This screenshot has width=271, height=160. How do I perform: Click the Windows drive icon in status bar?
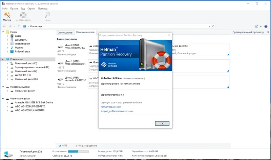coord(8,154)
